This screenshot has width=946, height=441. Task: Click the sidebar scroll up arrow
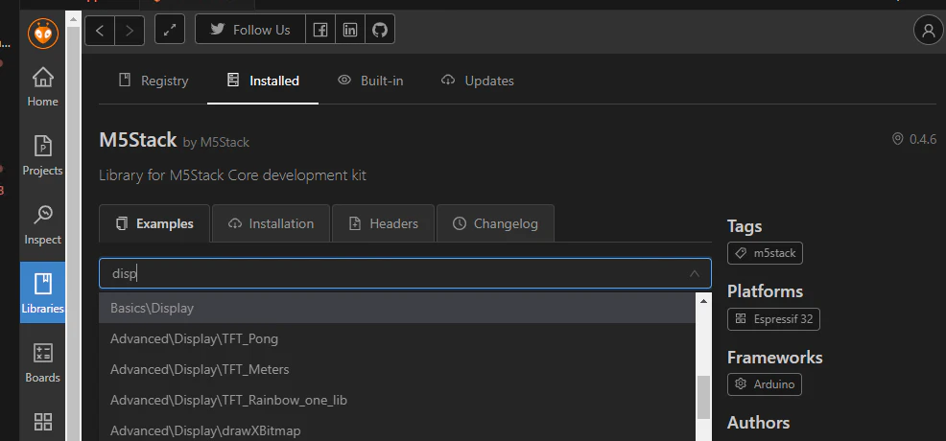(x=74, y=19)
